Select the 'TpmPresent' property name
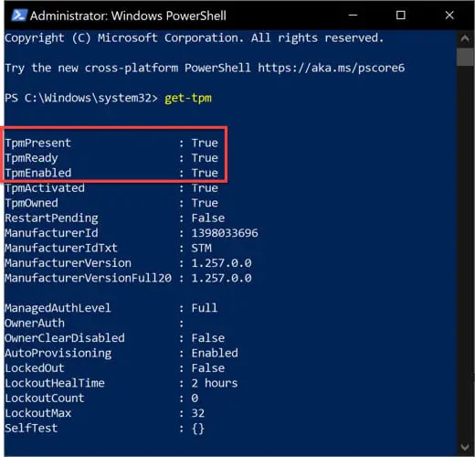Viewport: 475px width, 457px height. click(x=37, y=143)
